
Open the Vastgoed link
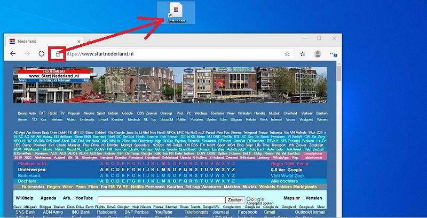coord(306,119)
